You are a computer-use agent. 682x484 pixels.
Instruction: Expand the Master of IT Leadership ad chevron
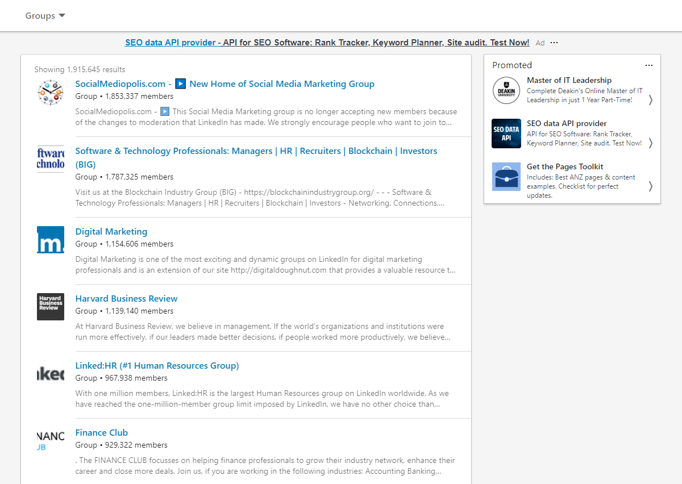pos(650,100)
